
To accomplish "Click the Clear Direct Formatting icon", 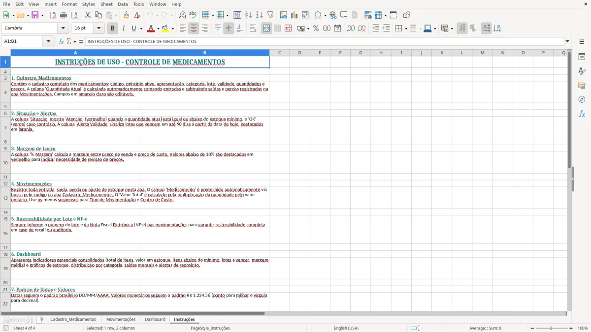I will click(x=137, y=15).
